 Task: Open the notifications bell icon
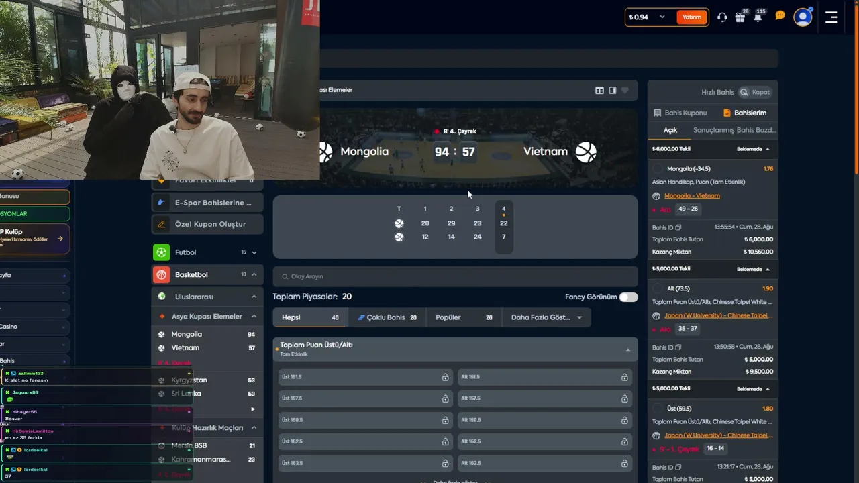pos(758,17)
